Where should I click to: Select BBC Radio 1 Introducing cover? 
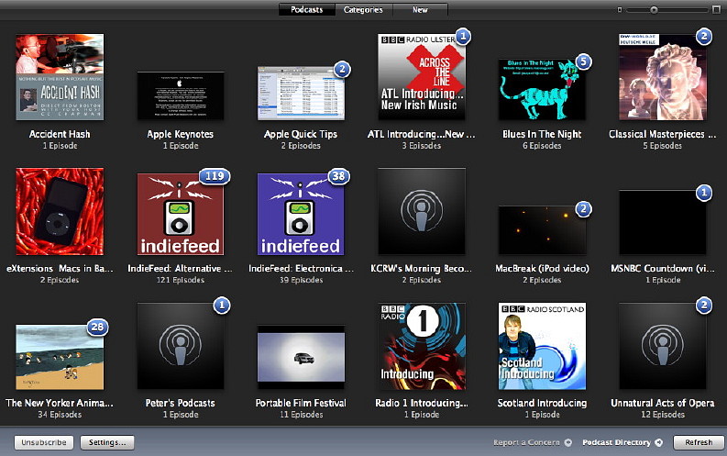tap(422, 346)
